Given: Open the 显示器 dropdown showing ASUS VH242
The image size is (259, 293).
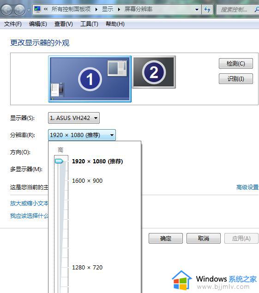Looking at the screenshot, I should coord(74,118).
